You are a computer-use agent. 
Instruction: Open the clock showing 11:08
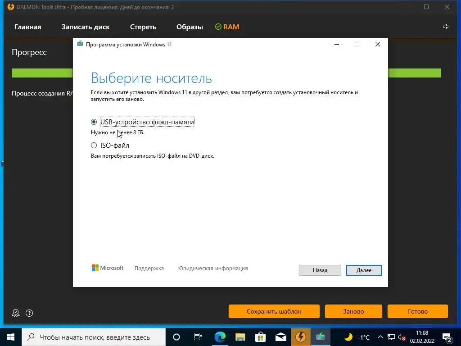coord(422,337)
